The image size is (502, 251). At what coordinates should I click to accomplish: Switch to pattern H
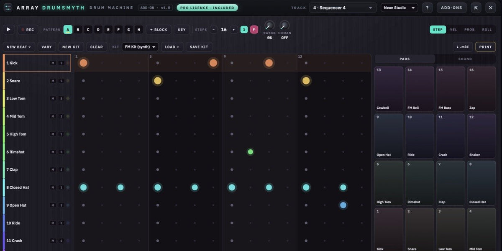[x=139, y=30]
